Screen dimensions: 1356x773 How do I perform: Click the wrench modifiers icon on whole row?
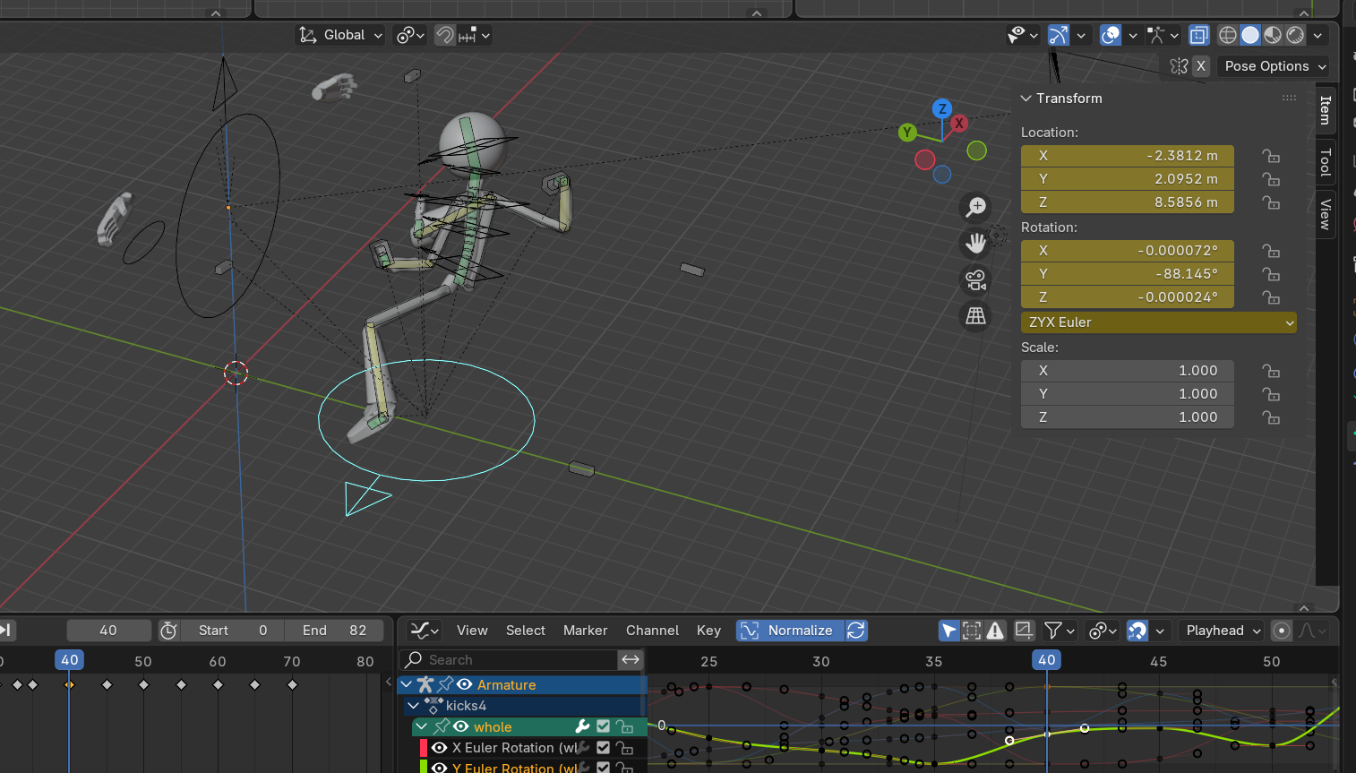click(582, 726)
